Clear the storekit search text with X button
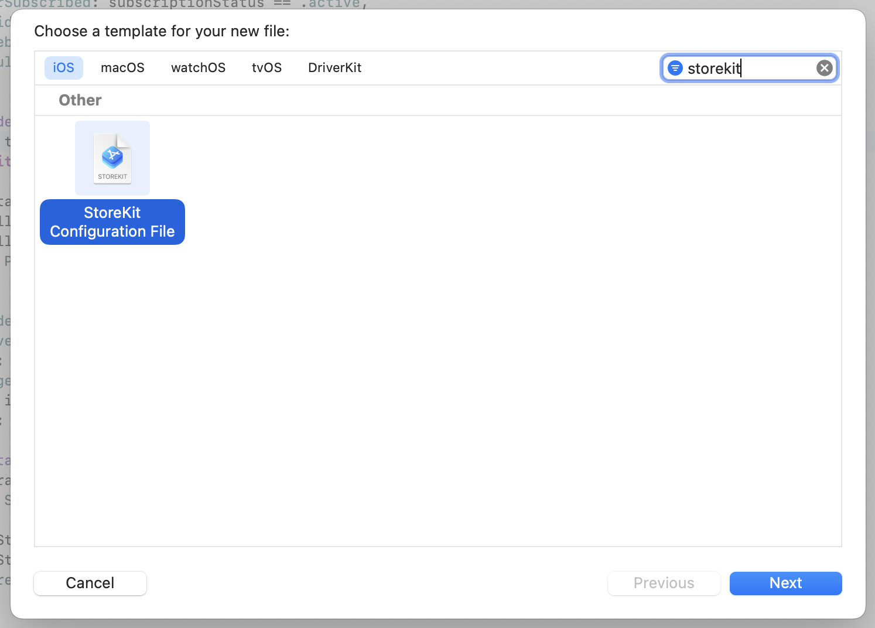Viewport: 875px width, 628px height. [x=824, y=68]
